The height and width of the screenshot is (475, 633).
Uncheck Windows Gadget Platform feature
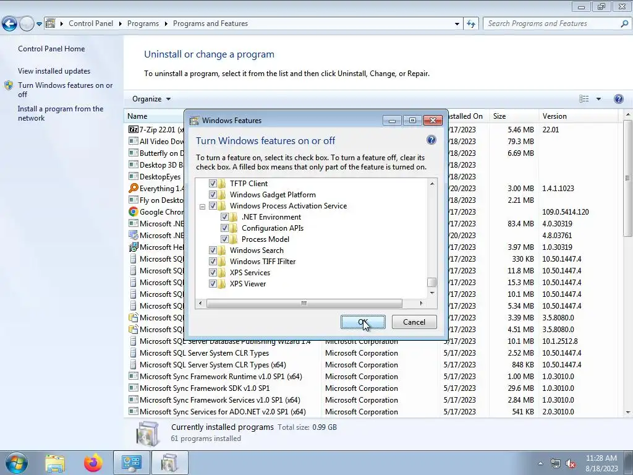coord(213,195)
